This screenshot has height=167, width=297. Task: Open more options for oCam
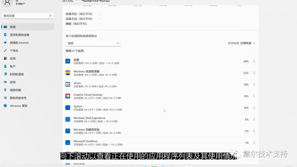(254, 85)
